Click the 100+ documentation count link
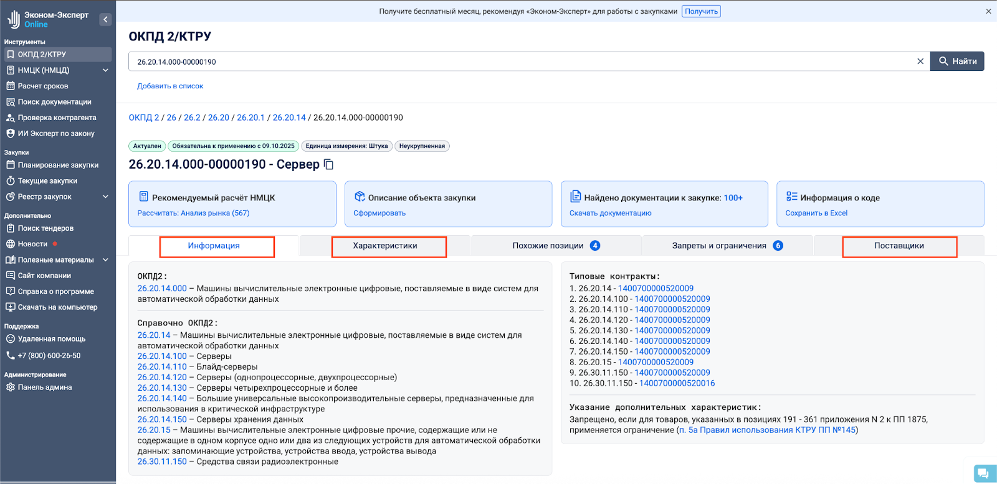 (733, 198)
